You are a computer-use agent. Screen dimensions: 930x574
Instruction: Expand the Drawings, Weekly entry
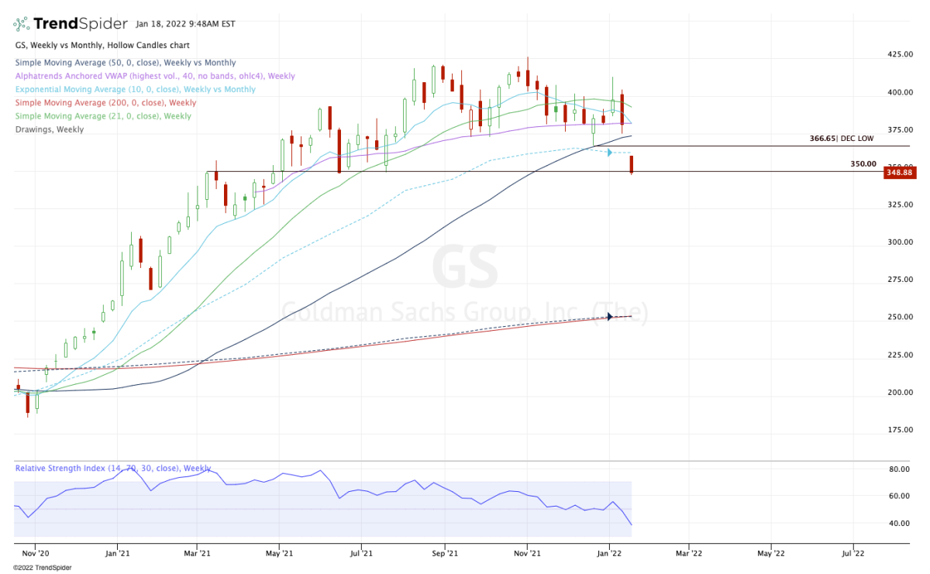click(49, 129)
